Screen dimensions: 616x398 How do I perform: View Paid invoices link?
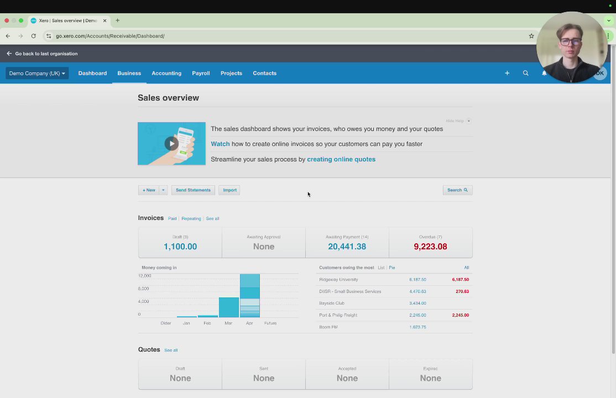click(x=172, y=218)
